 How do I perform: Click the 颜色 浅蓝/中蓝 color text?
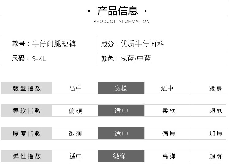point(126,58)
